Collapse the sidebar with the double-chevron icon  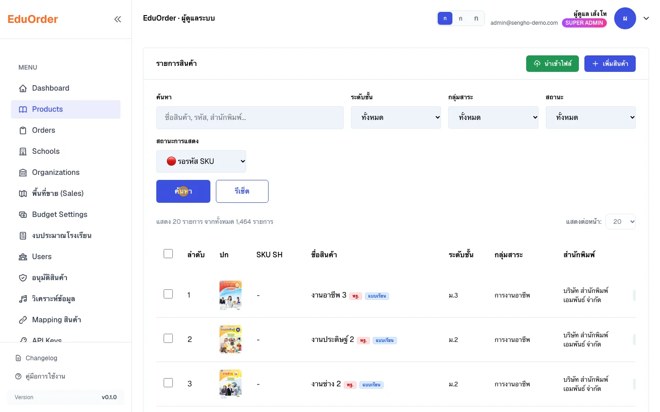118,19
